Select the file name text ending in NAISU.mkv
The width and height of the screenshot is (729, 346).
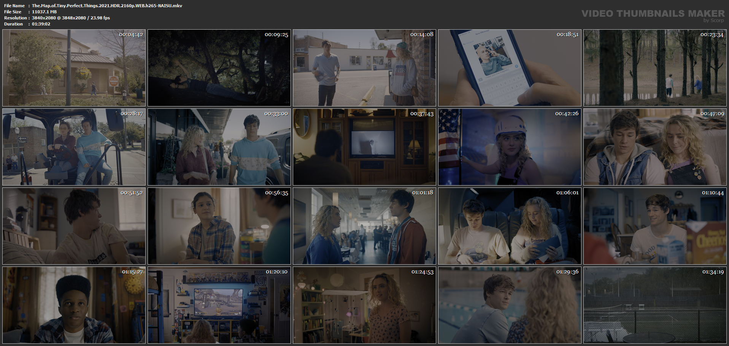[107, 6]
